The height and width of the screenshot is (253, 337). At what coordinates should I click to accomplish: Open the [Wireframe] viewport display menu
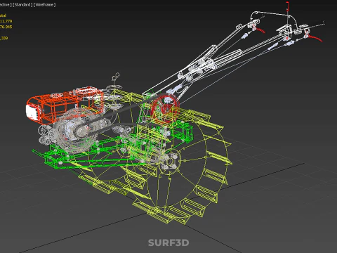point(44,5)
